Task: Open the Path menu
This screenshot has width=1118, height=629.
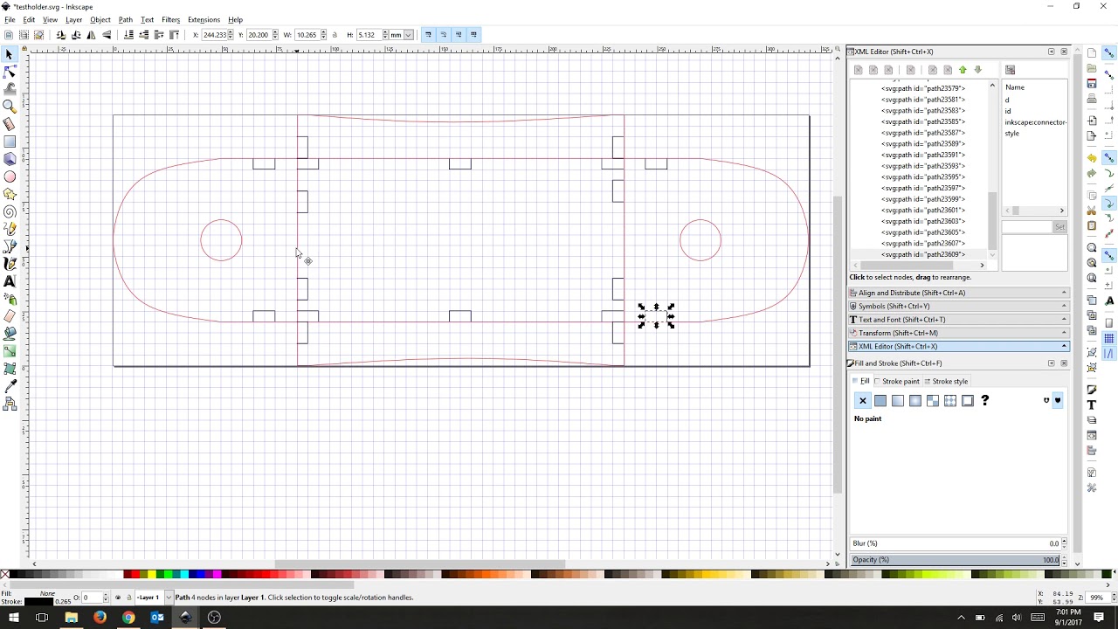Action: click(126, 20)
